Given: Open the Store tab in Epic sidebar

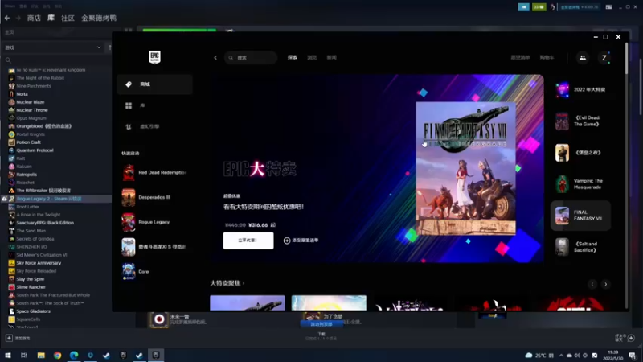Looking at the screenshot, I should (x=154, y=84).
